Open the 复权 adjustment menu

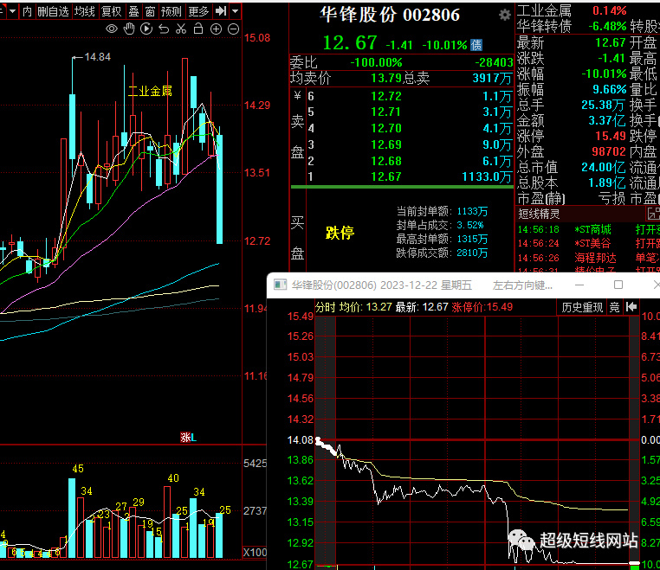(112, 11)
